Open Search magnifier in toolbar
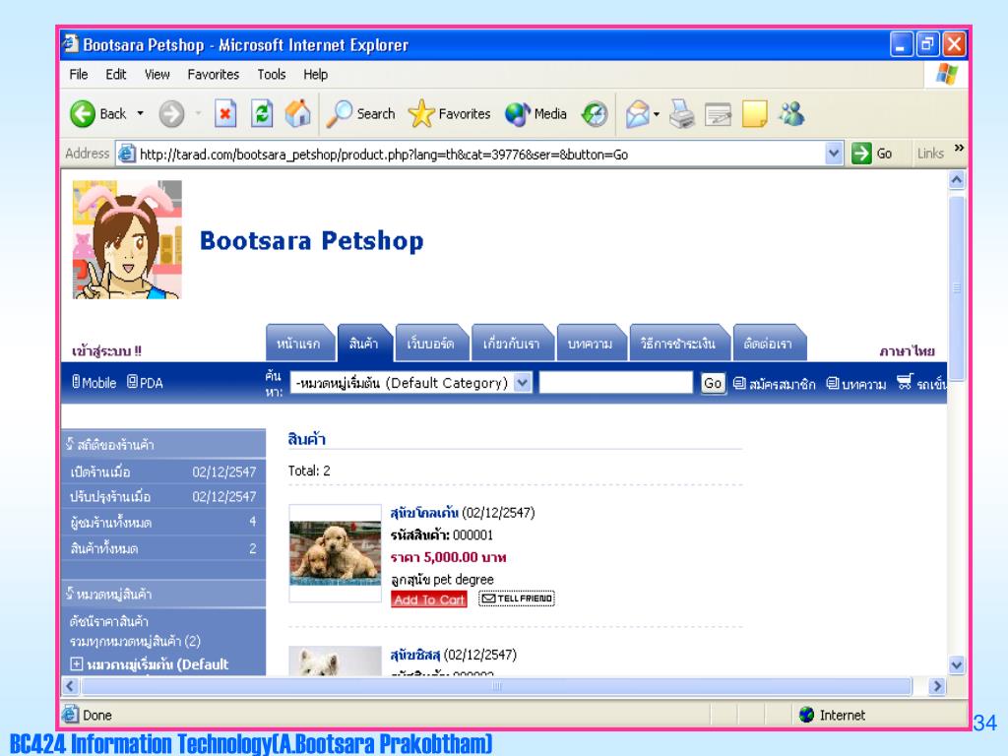 (360, 114)
